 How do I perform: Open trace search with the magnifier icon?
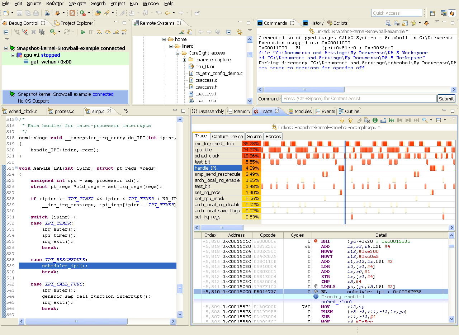[425, 120]
